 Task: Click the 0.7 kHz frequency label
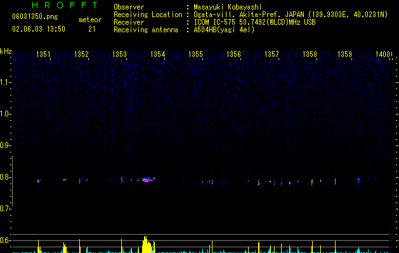pos(6,209)
